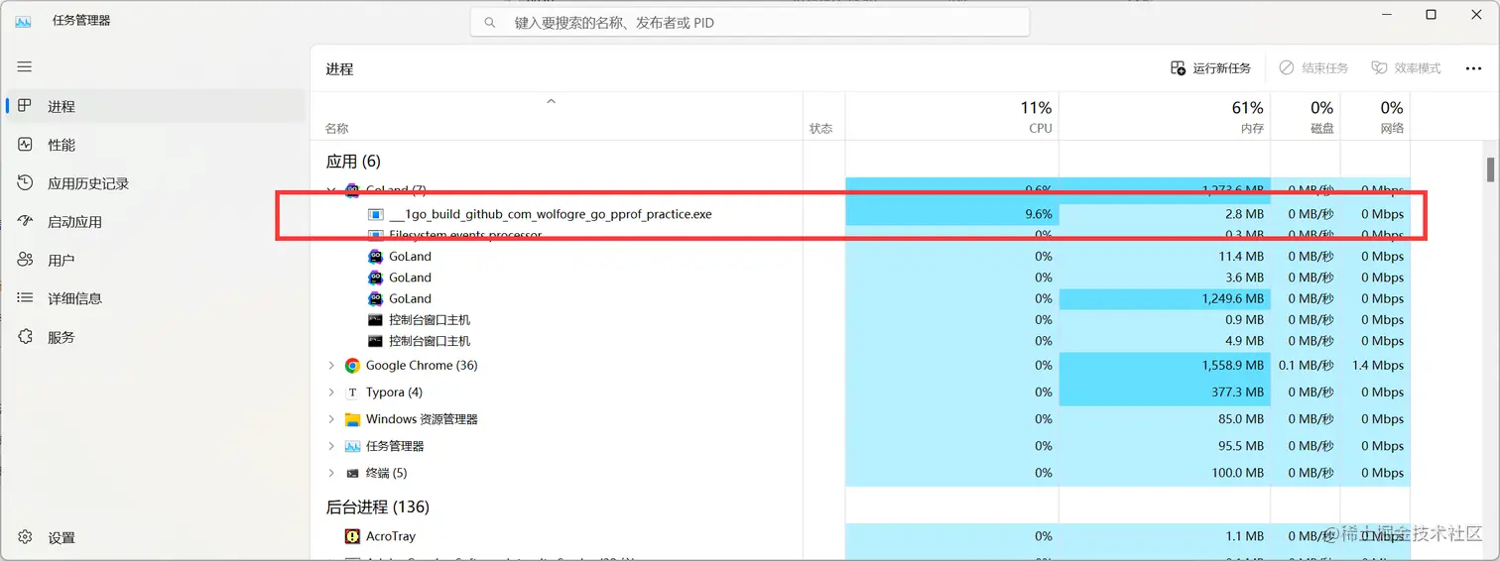Select 控制台窗口主机 row using 4.9 MB
This screenshot has width=1500, height=561.
click(860, 341)
